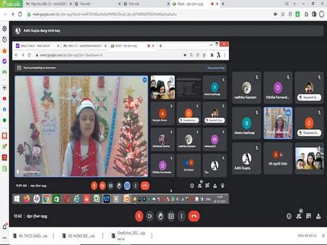Image resolution: width=327 pixels, height=245 pixels.
Task: Open browsing history icon in sidebar
Action: 4,39
